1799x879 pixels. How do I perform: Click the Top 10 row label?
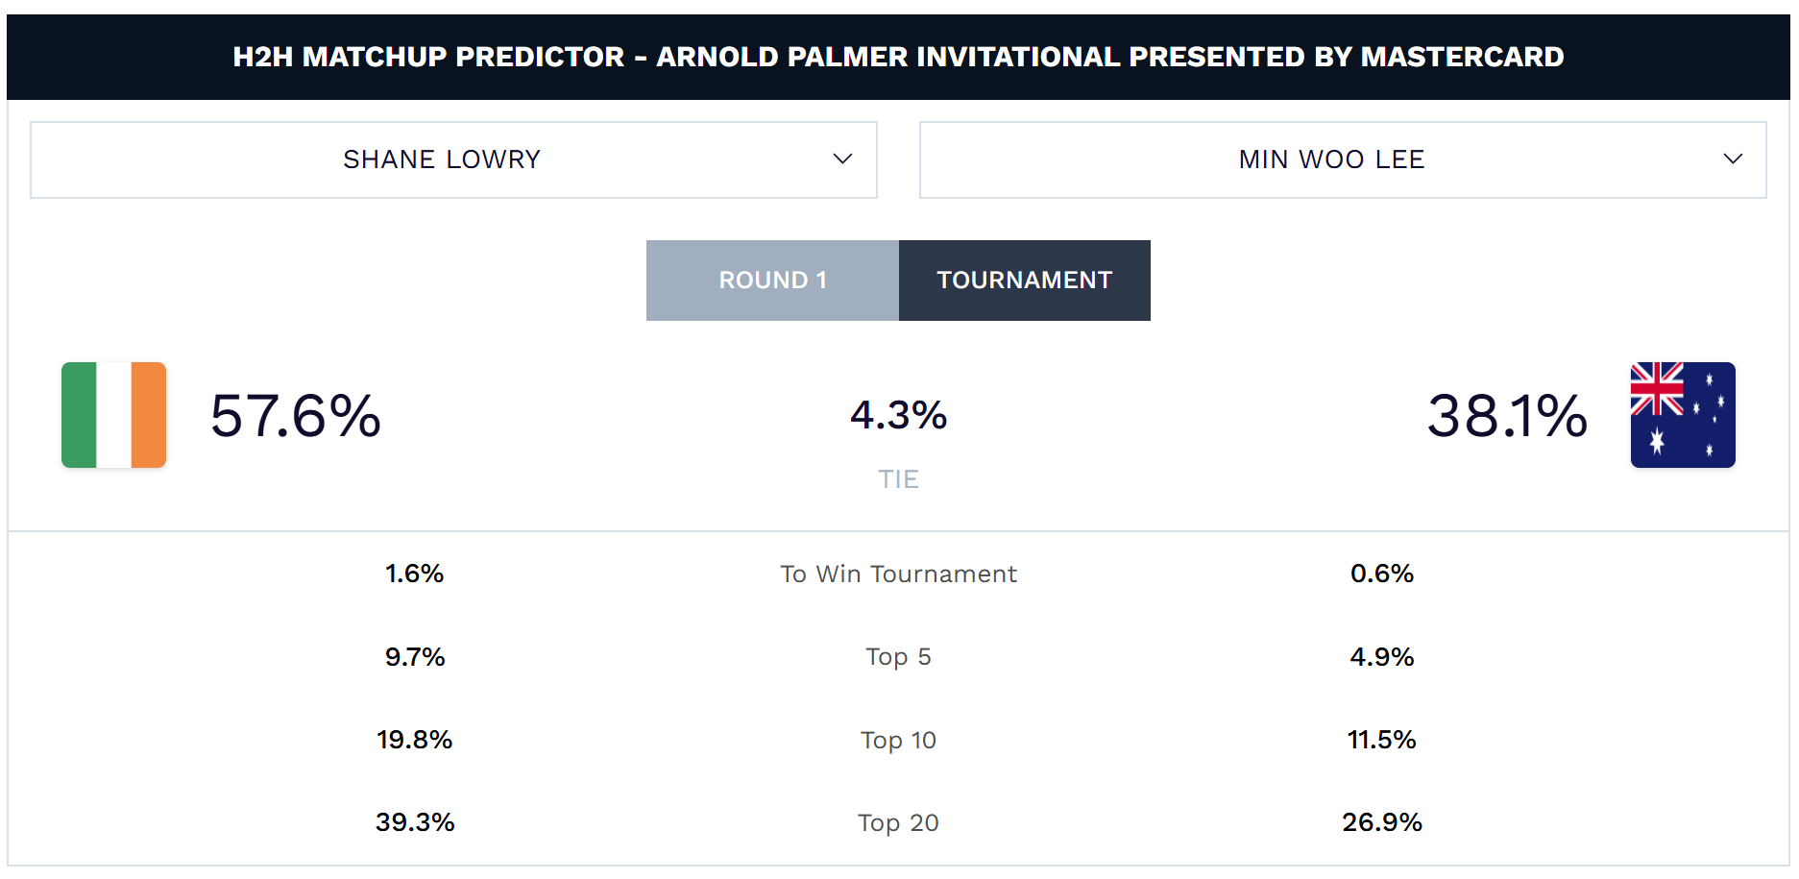click(898, 741)
